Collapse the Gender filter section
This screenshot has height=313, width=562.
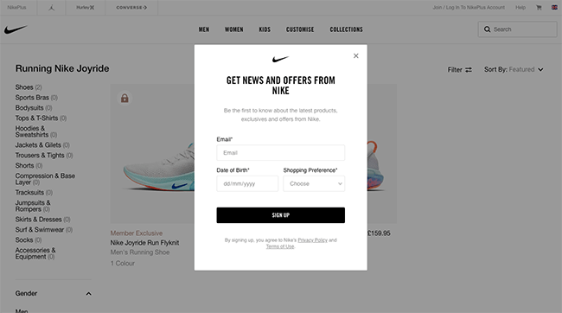[x=88, y=294]
